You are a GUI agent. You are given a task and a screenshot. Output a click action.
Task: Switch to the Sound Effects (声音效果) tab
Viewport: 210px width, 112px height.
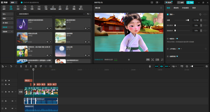(x=185, y=8)
